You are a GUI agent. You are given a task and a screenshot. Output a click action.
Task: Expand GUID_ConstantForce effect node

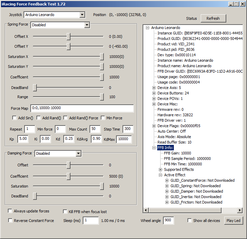[x=167, y=180]
